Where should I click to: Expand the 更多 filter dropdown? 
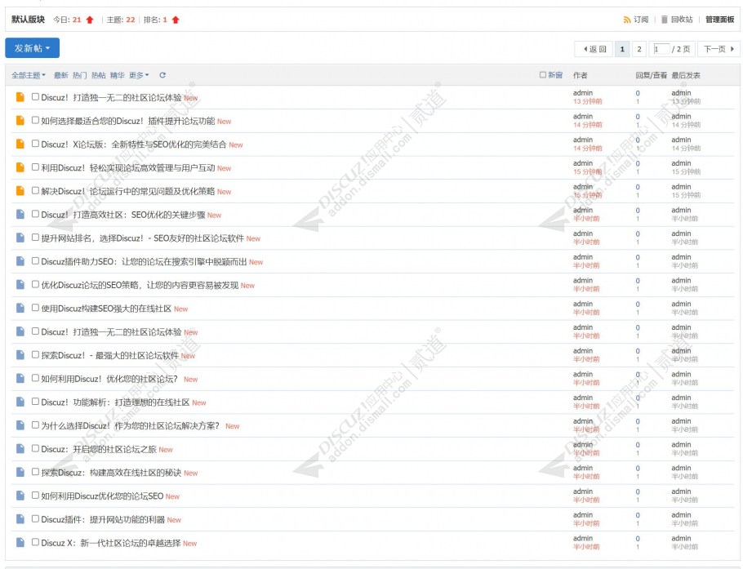139,75
